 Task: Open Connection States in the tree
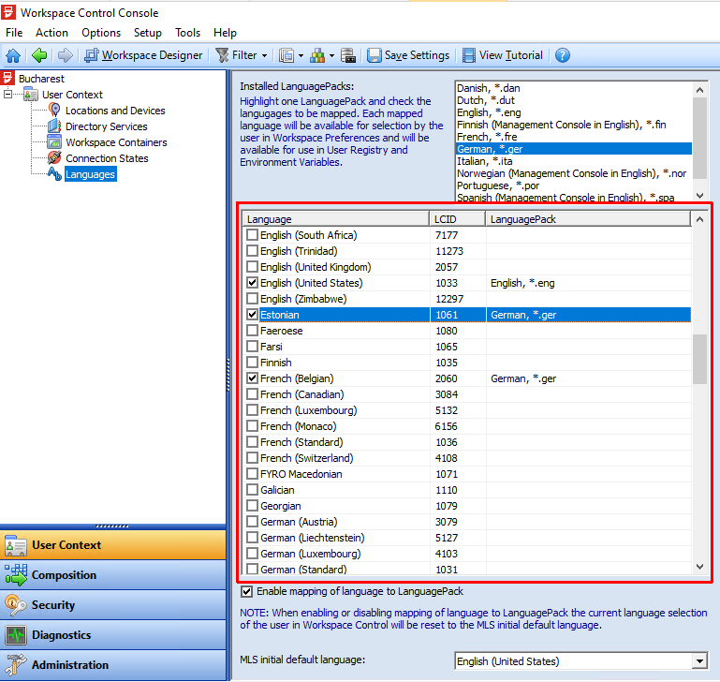click(107, 158)
